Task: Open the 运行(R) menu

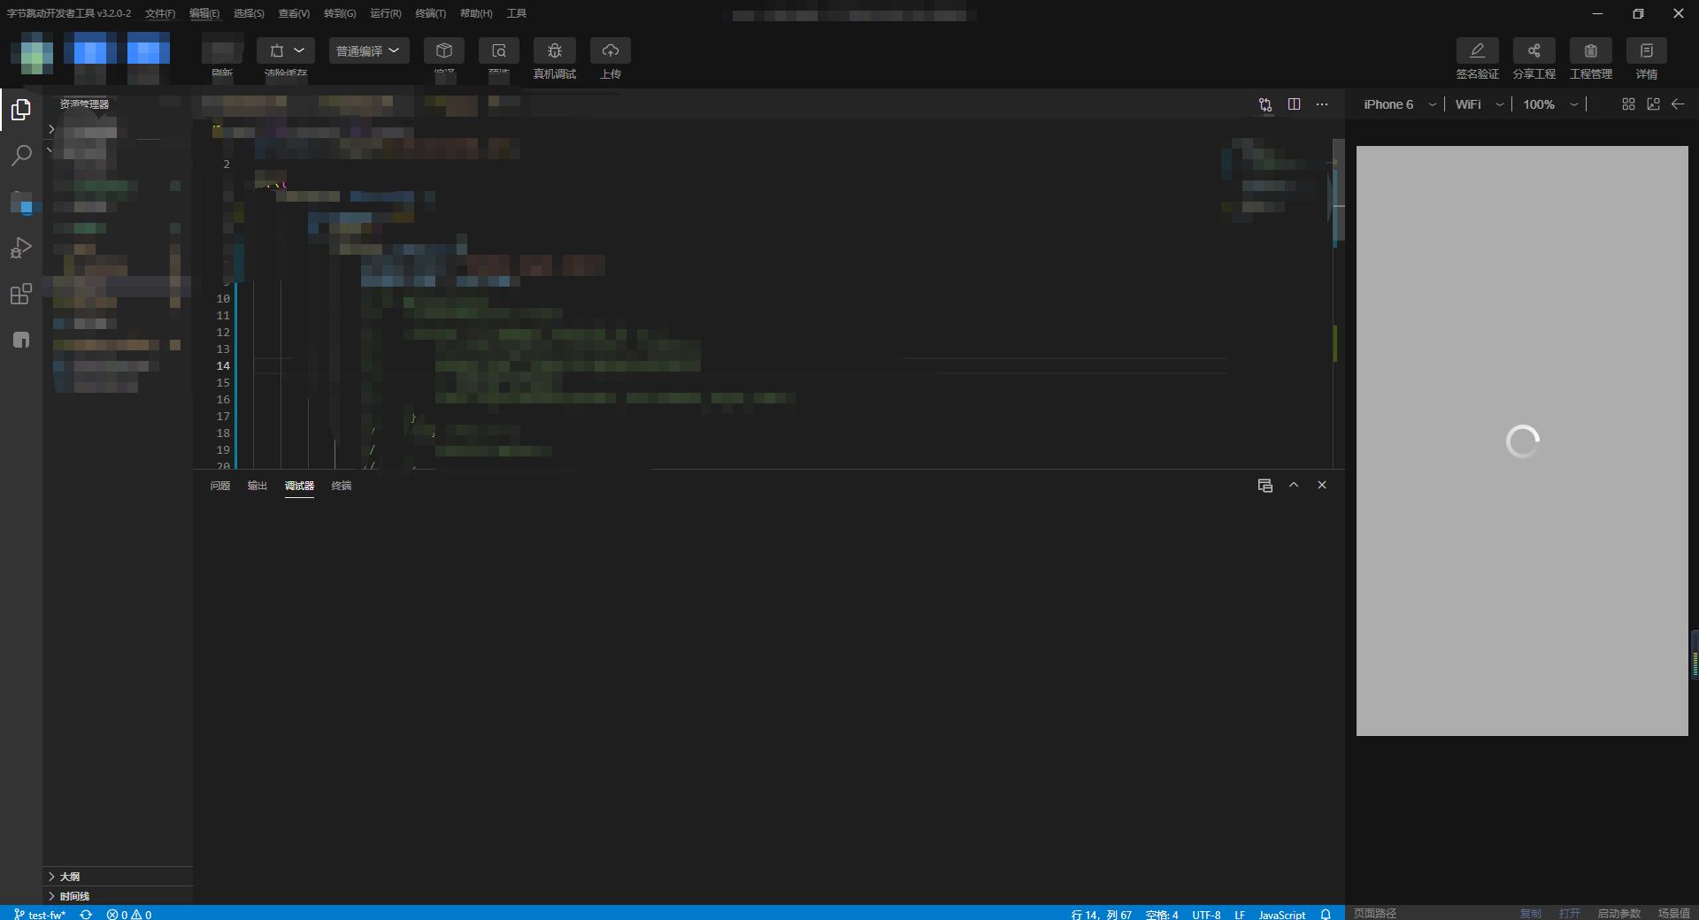Action: (x=385, y=13)
